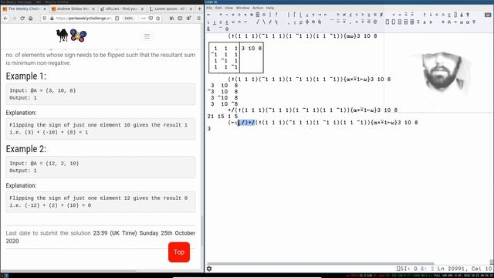Reset the 140% zoom indicator
This screenshot has height=278, width=494.
pyautogui.click(x=129, y=19)
